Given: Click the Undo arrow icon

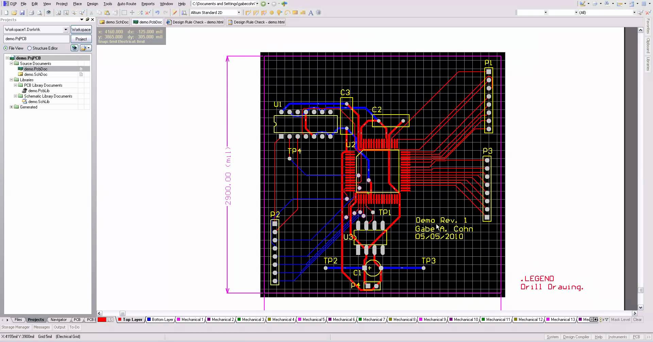Looking at the screenshot, I should click(x=157, y=13).
